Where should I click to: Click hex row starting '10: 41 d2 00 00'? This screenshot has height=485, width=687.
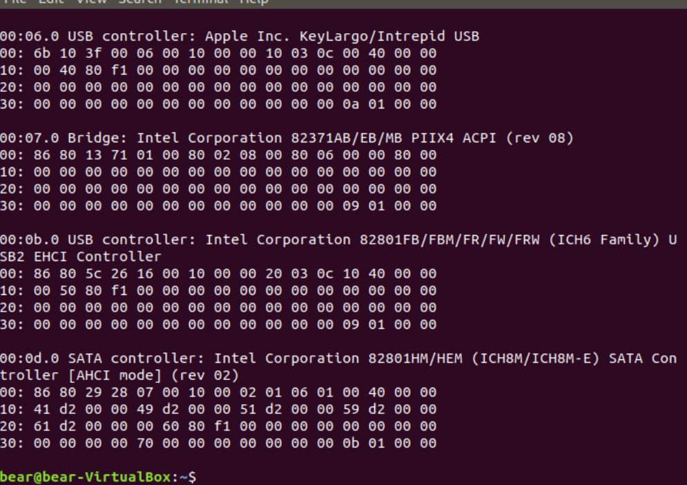pos(218,409)
